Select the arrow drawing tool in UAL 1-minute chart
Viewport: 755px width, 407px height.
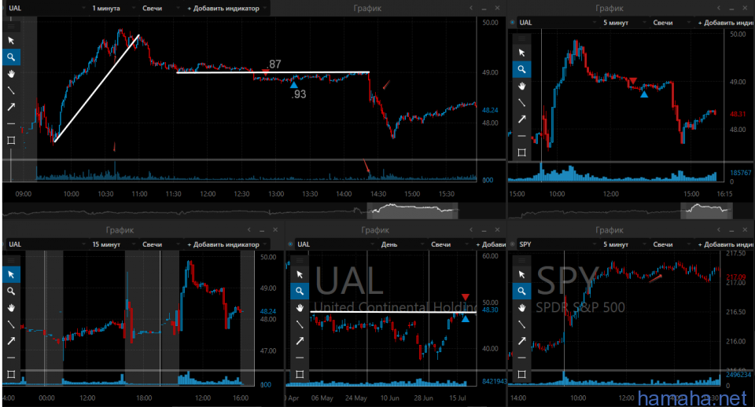11,107
